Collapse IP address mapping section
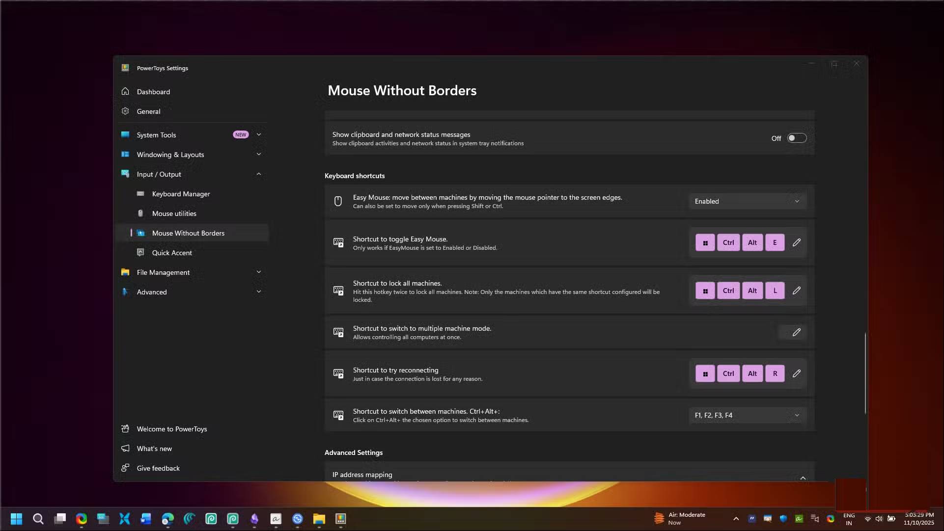The height and width of the screenshot is (531, 944). point(803,477)
